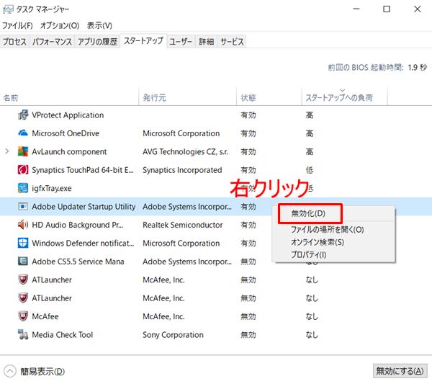Choose プロパティ(I) in context menu
Image resolution: width=432 pixels, height=384 pixels.
coord(309,254)
